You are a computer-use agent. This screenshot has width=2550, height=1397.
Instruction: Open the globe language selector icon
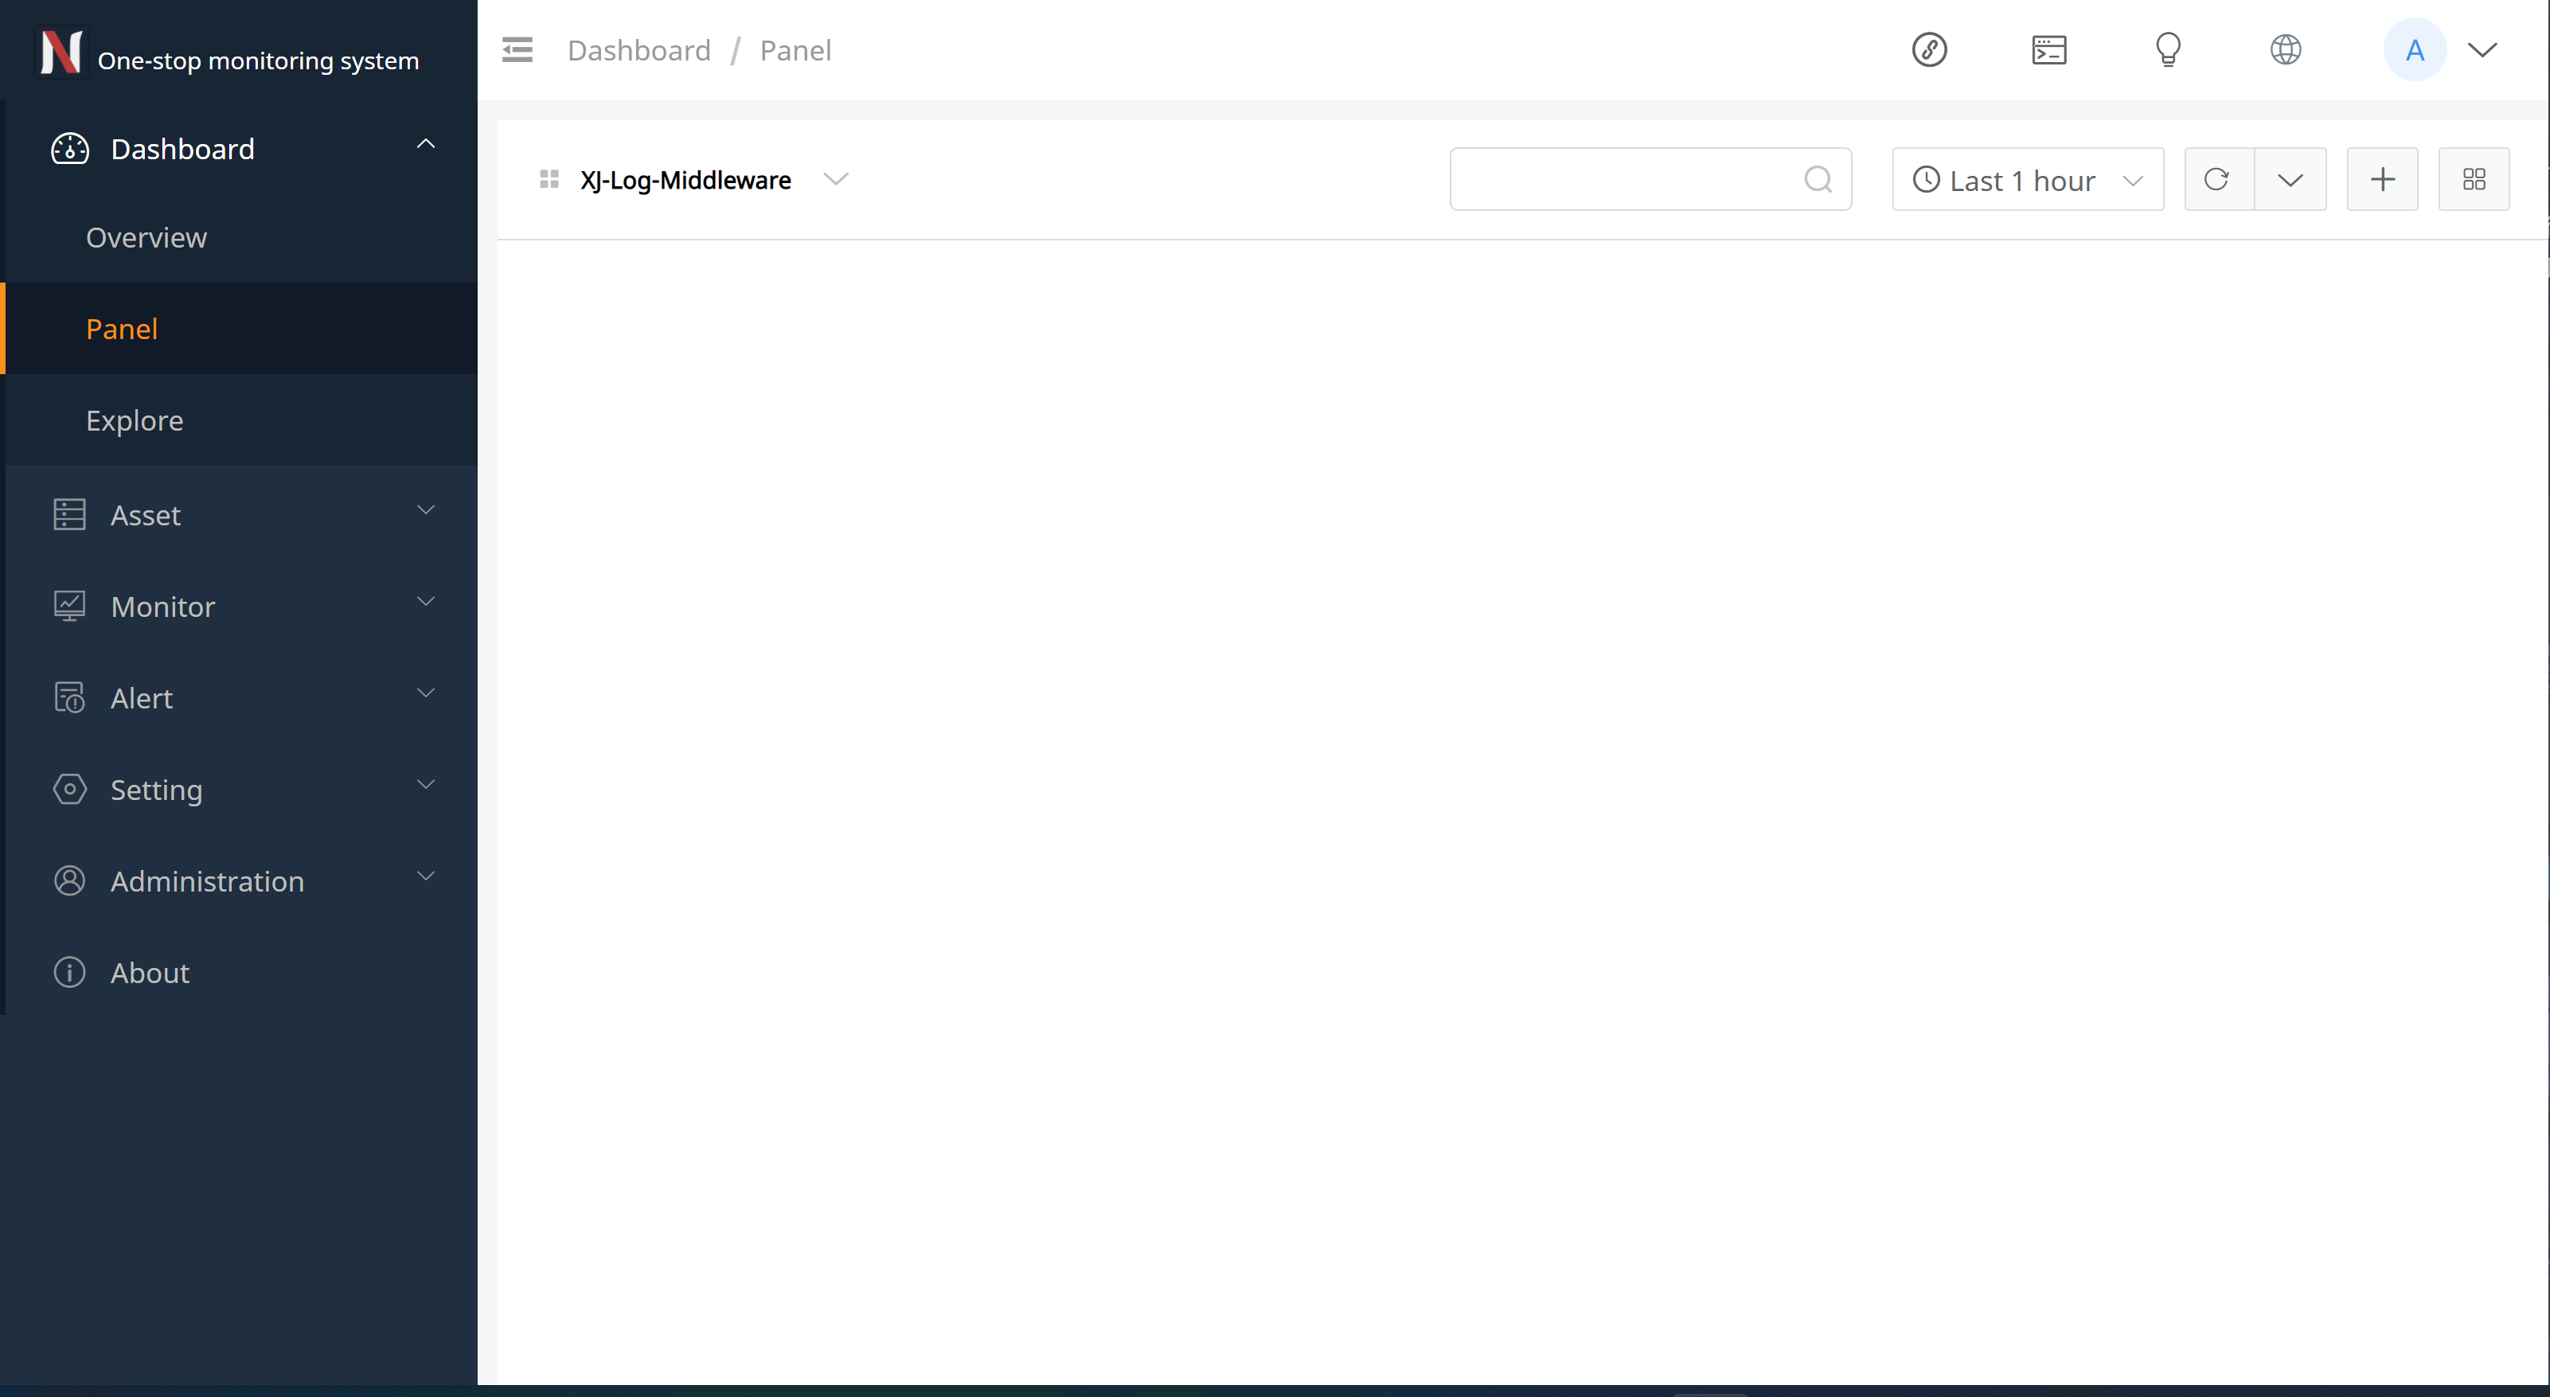[x=2285, y=49]
